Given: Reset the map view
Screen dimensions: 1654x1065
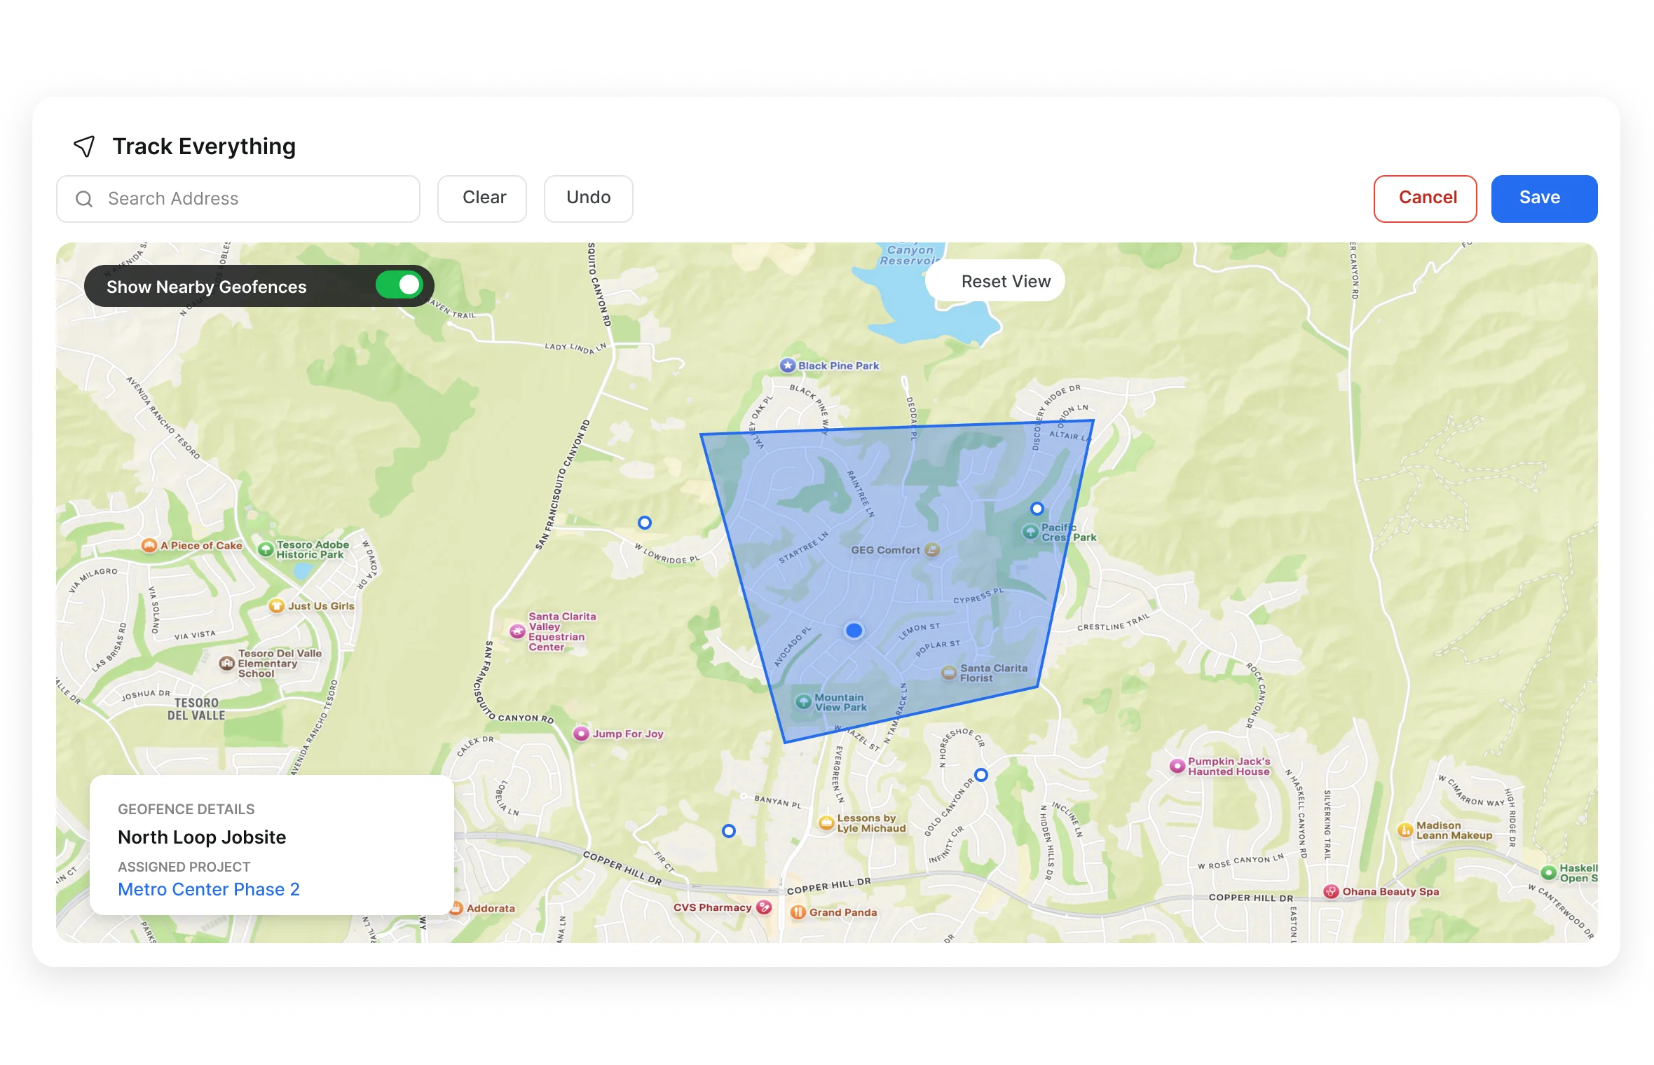Looking at the screenshot, I should click(995, 281).
